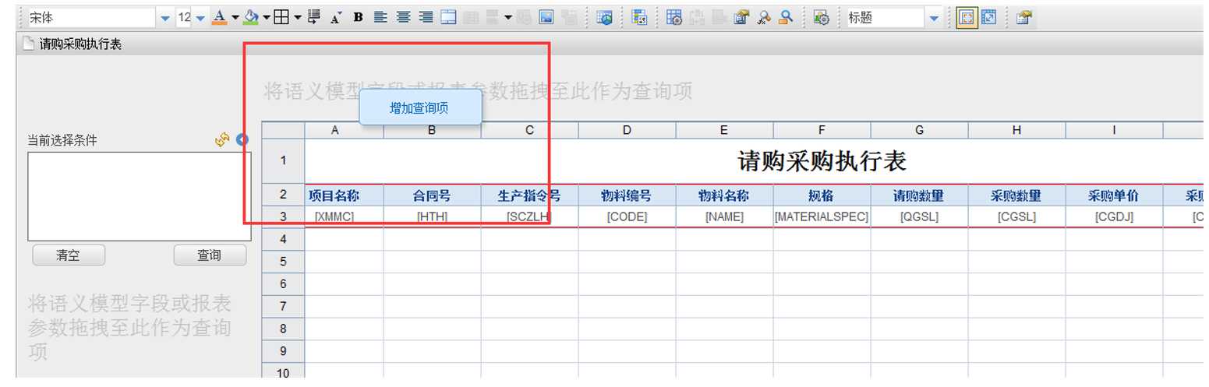The image size is (1209, 387).
Task: Click the [CGDJ] cell
Action: (x=1114, y=217)
